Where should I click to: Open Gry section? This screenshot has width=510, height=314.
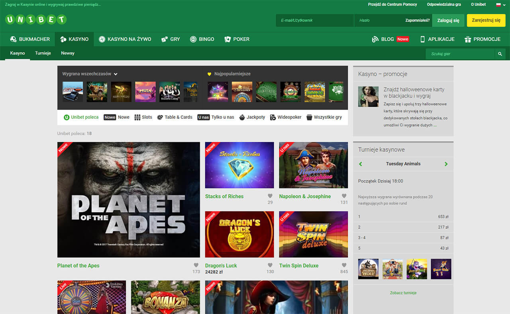coord(171,39)
